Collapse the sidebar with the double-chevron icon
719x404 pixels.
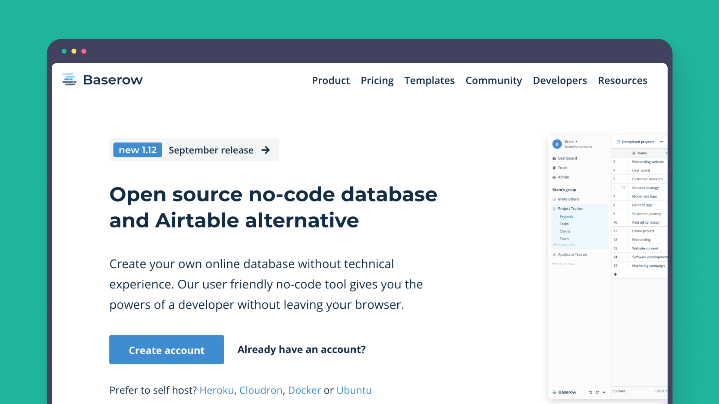(x=604, y=392)
